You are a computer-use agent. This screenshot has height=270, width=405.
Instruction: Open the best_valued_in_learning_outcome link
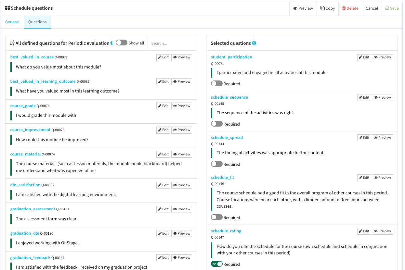click(43, 81)
